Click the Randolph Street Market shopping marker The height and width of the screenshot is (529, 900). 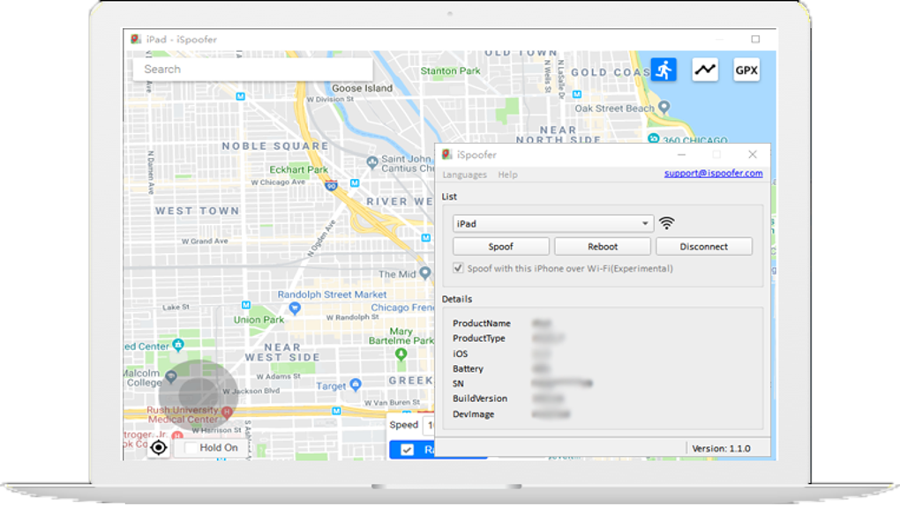[x=295, y=309]
